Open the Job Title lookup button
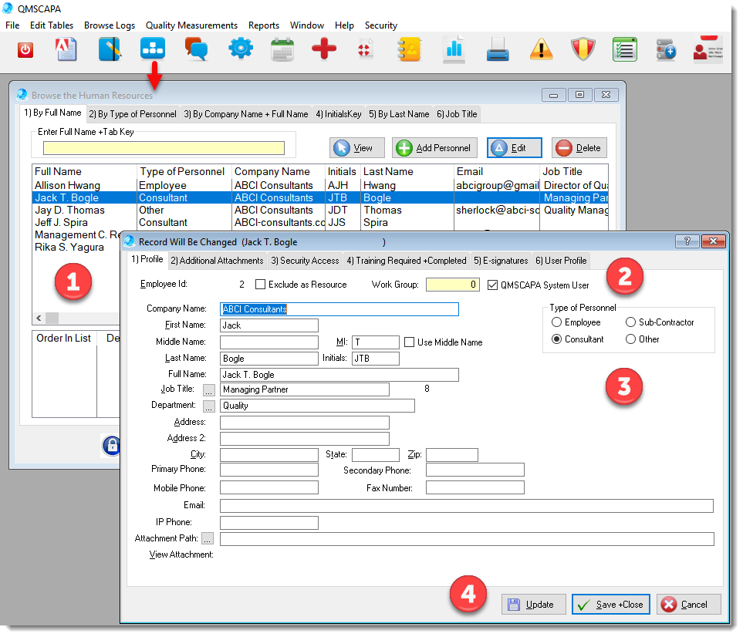This screenshot has width=743, height=637. (x=208, y=390)
